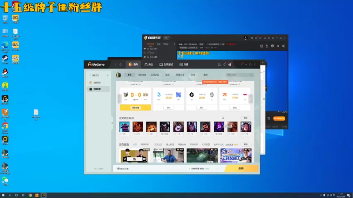353x198 pixels.
Task: Open the WeGame 先锋测试 tab
Action: pos(166,64)
